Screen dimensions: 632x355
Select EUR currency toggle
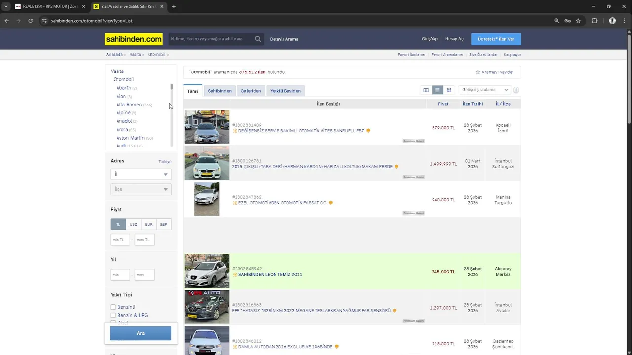tap(149, 224)
